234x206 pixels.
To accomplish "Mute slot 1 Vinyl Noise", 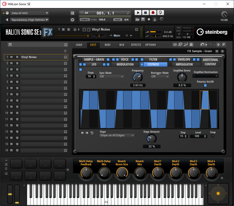I will coord(11,57).
